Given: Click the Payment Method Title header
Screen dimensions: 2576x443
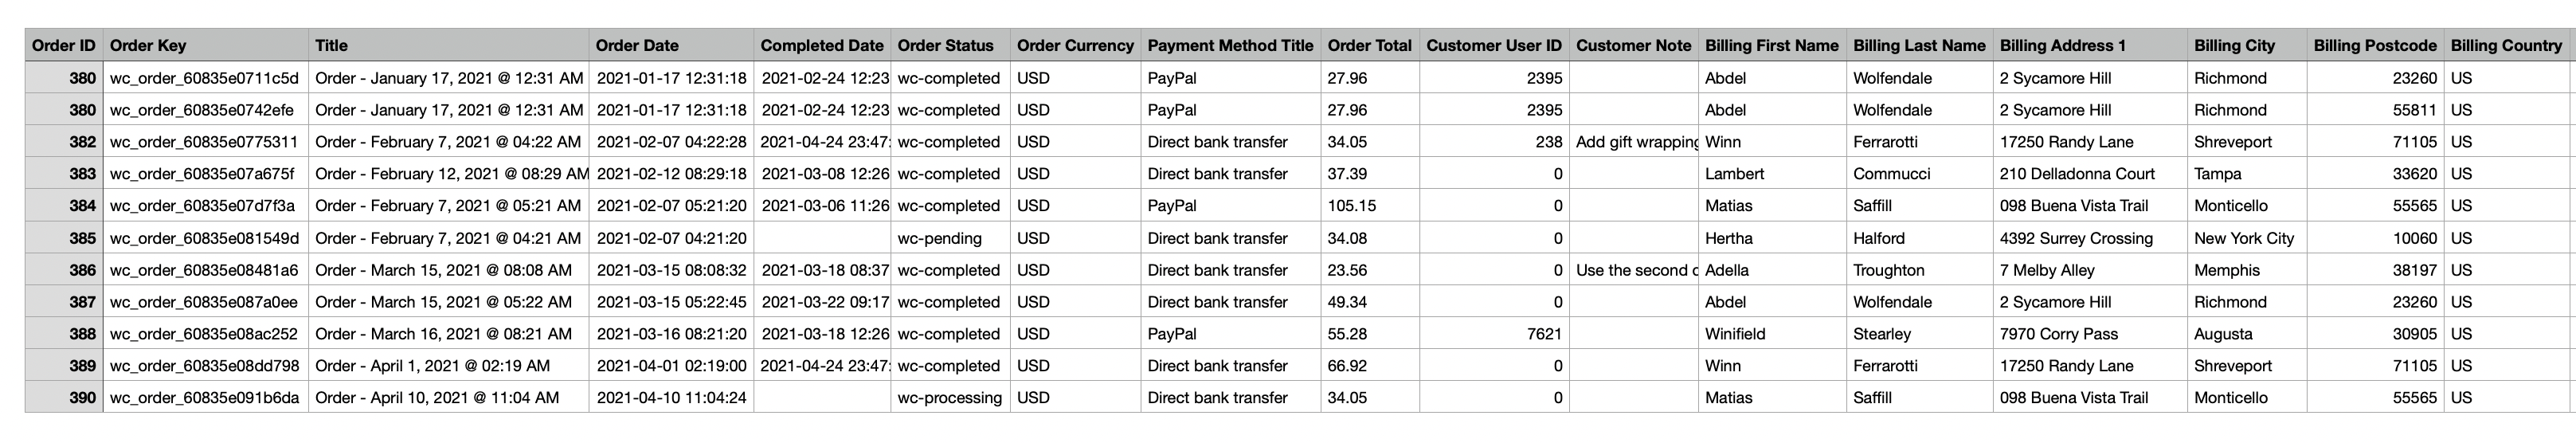Looking at the screenshot, I should tap(1230, 45).
